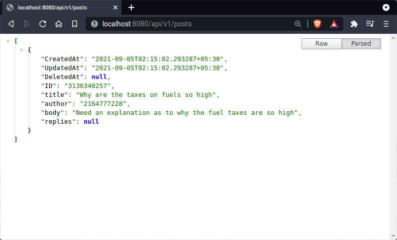This screenshot has width=397, height=240.
Task: Open the page zoom control
Action: pos(298,24)
